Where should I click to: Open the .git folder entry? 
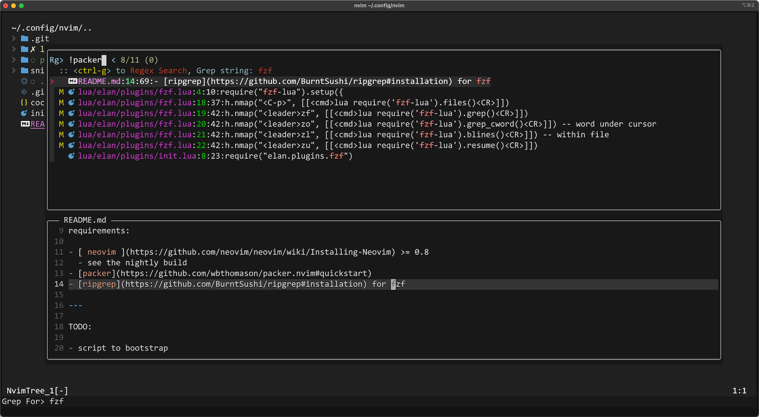click(40, 39)
